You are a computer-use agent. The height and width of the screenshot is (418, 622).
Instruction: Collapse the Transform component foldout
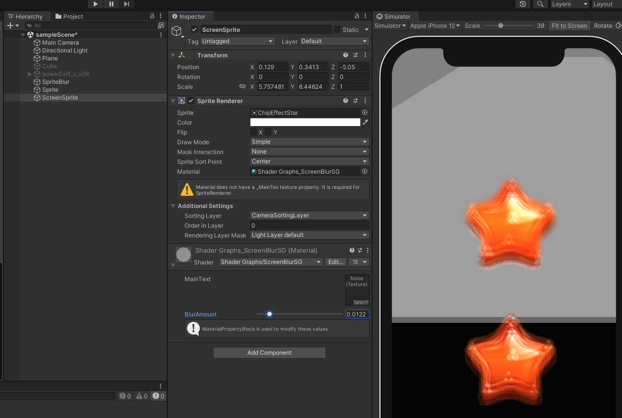[173, 55]
